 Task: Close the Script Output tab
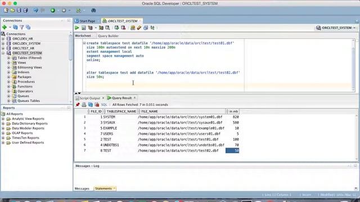coord(103,98)
